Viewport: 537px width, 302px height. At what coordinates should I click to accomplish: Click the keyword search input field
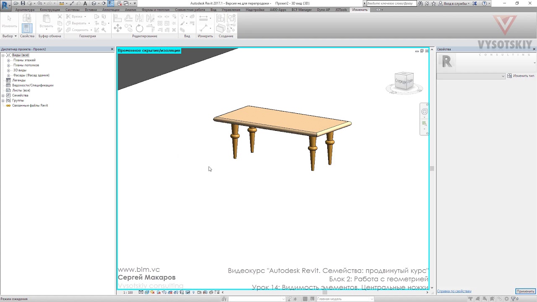(392, 3)
